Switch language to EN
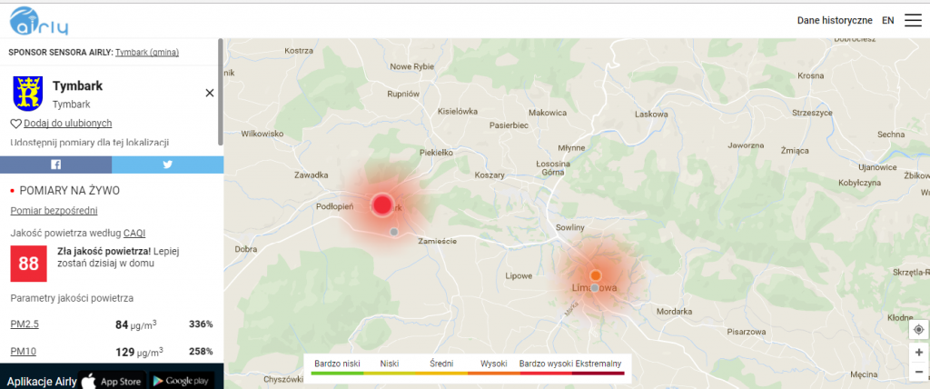This screenshot has width=930, height=389. pos(887,20)
